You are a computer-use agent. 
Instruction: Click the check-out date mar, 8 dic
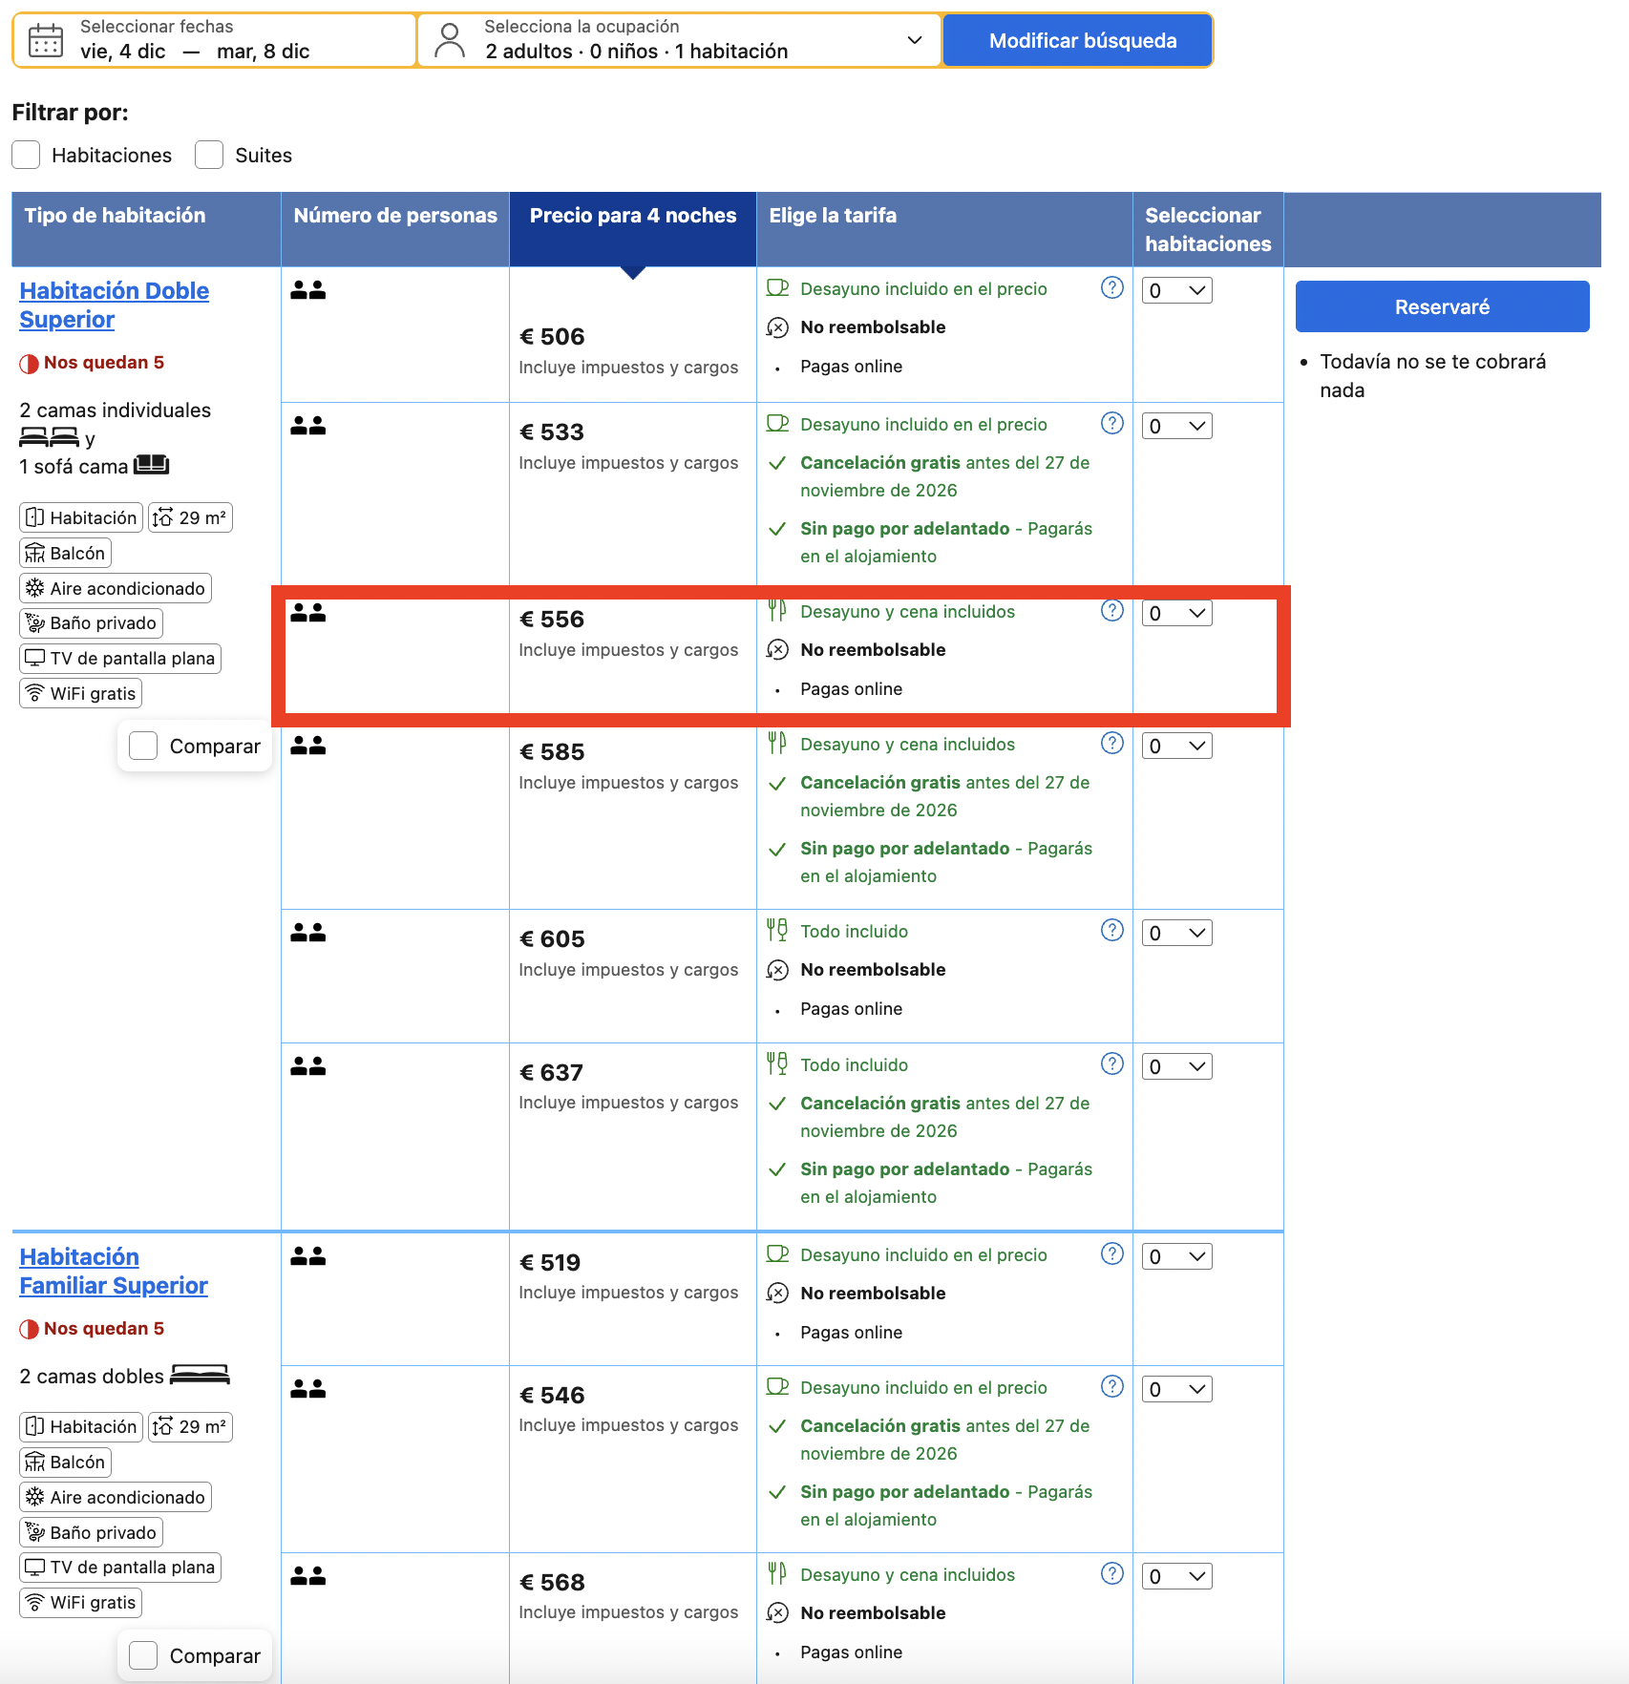click(264, 52)
